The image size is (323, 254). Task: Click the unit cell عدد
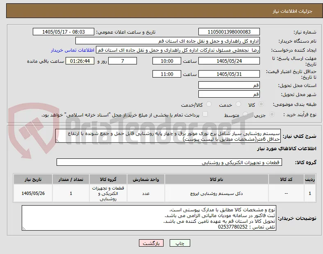point(146,194)
